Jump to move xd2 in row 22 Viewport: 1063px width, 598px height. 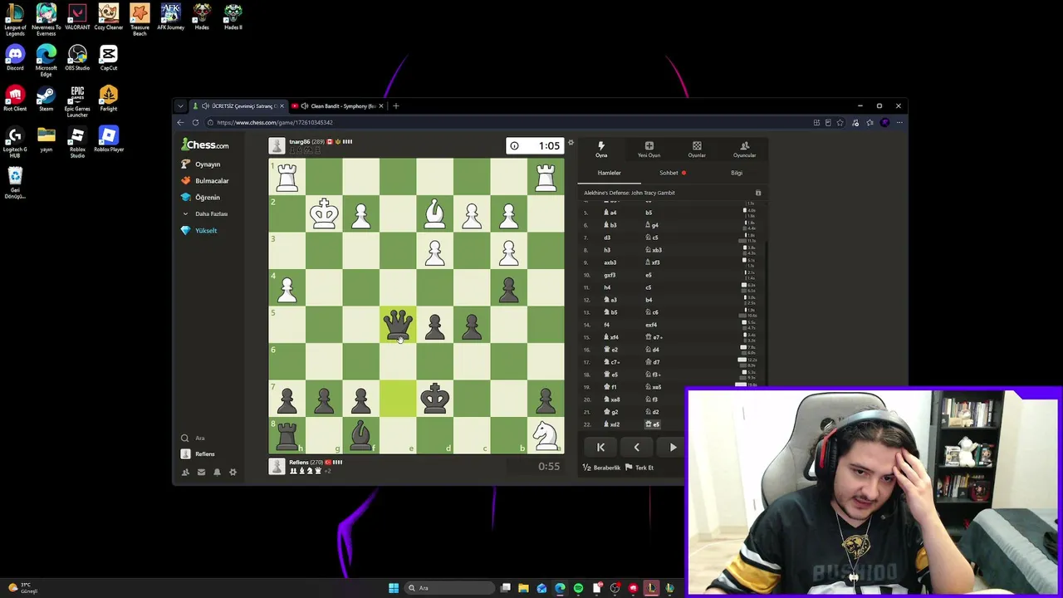[612, 424]
